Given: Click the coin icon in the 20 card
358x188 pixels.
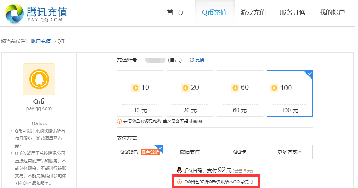Looking at the screenshot, I should point(185,88).
